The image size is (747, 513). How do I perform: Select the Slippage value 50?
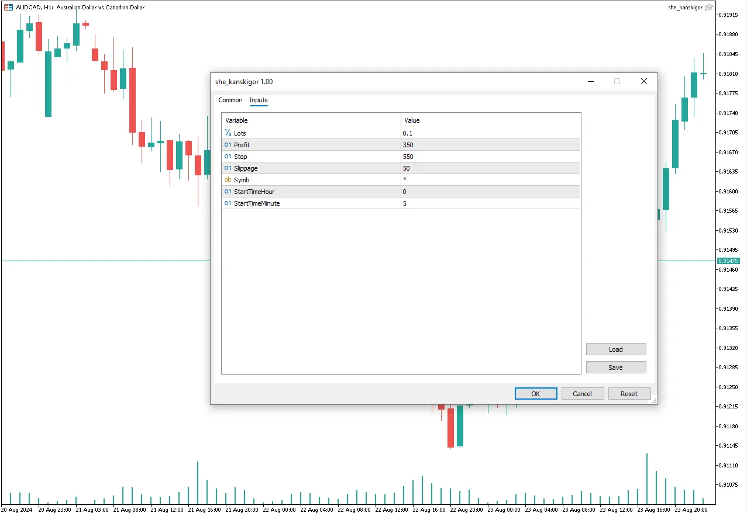click(491, 168)
